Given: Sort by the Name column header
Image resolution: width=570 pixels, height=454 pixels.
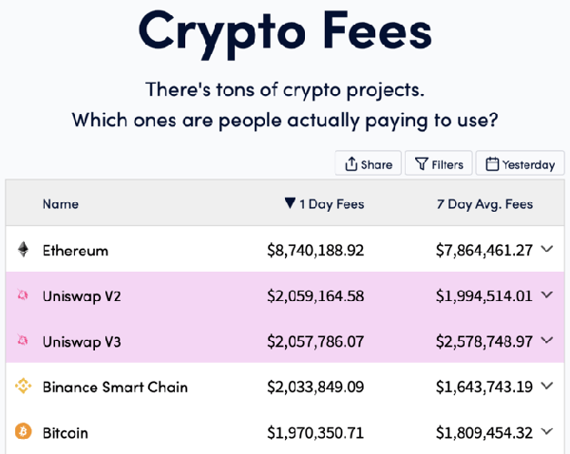Looking at the screenshot, I should [x=61, y=204].
